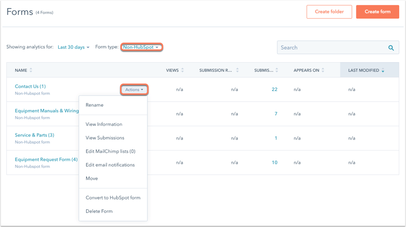Choose Move from the Actions menu
Image resolution: width=406 pixels, height=227 pixels.
click(92, 178)
